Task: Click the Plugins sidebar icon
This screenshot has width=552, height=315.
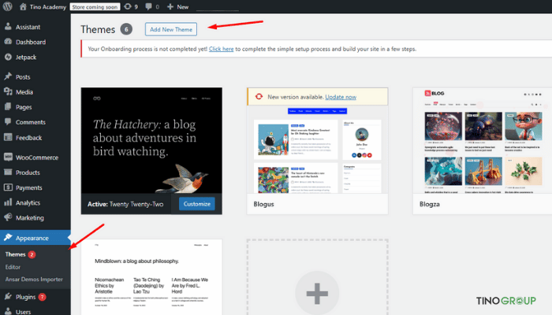Action: tap(8, 296)
